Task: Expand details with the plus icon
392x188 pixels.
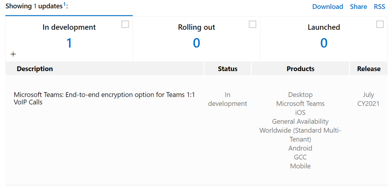Action: coord(13,54)
